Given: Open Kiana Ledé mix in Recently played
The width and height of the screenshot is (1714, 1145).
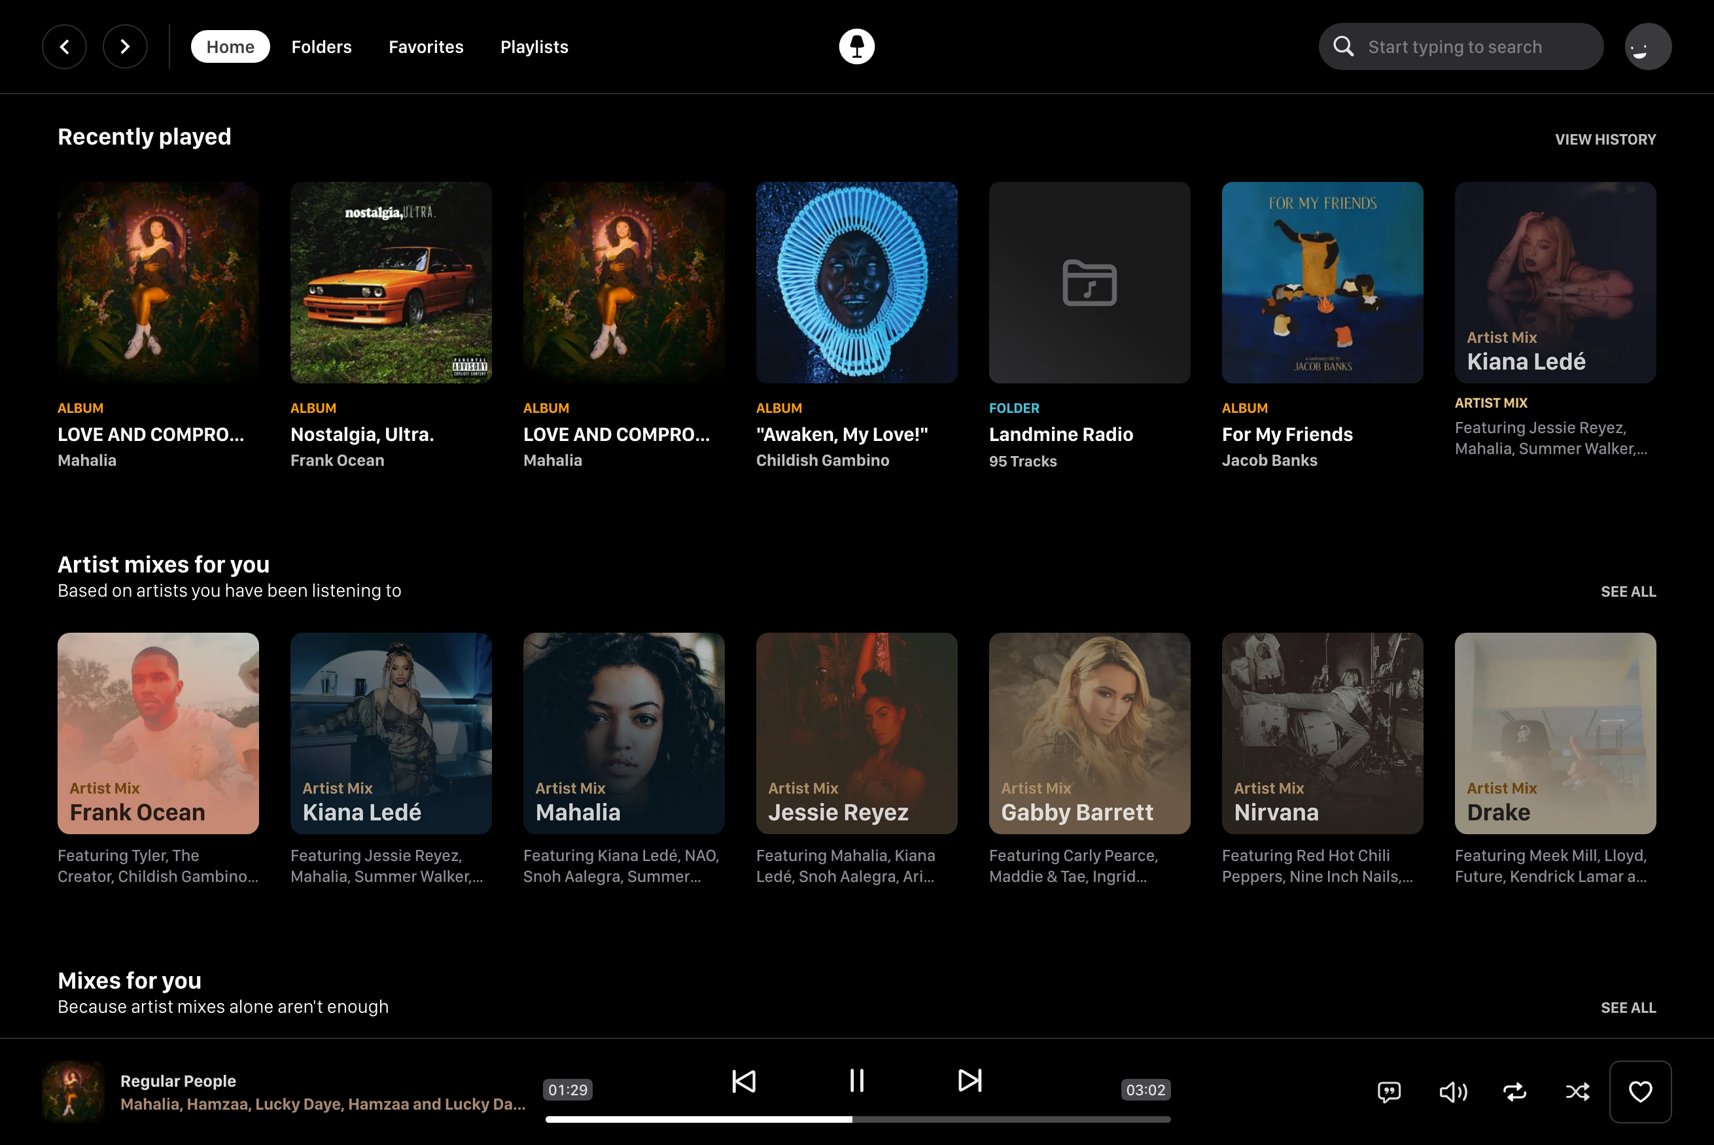Looking at the screenshot, I should click(1555, 283).
